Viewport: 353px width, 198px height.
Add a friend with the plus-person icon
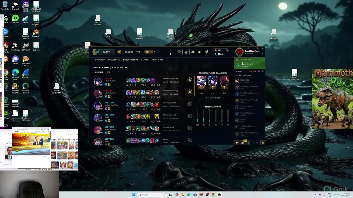click(250, 71)
